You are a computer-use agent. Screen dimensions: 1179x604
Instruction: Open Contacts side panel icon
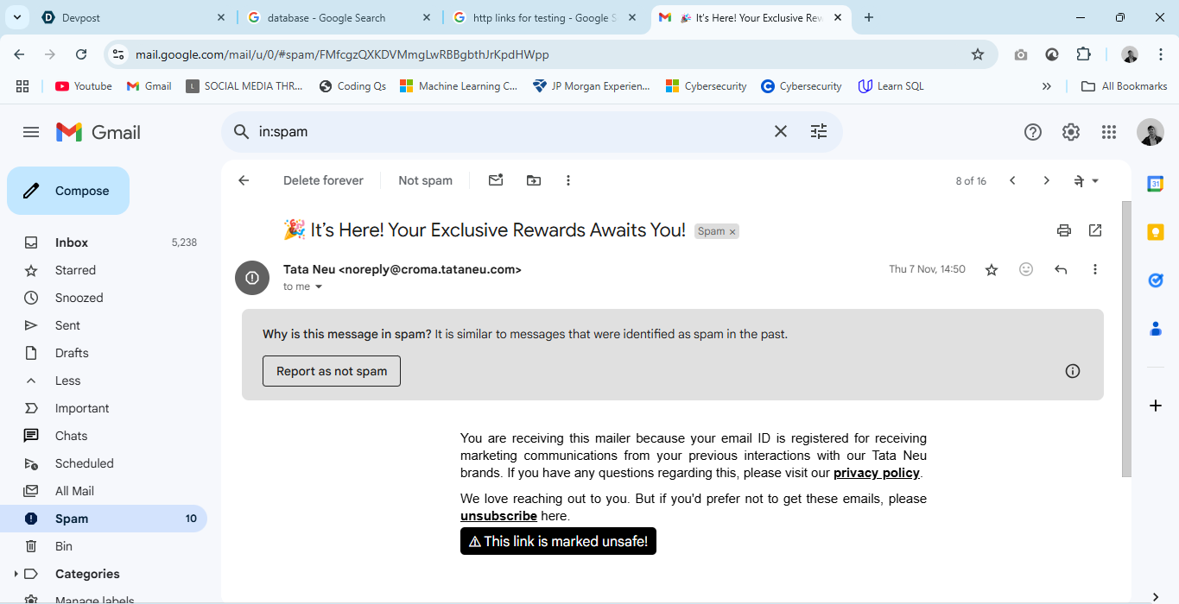pyautogui.click(x=1156, y=329)
